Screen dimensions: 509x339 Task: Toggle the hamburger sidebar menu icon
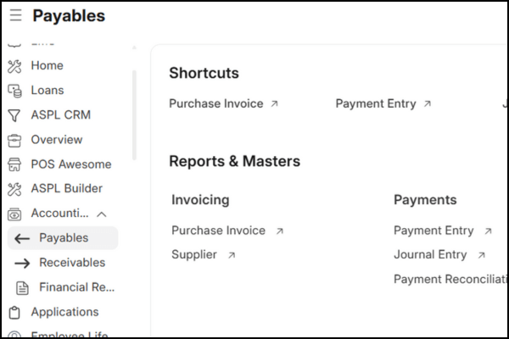[x=16, y=16]
